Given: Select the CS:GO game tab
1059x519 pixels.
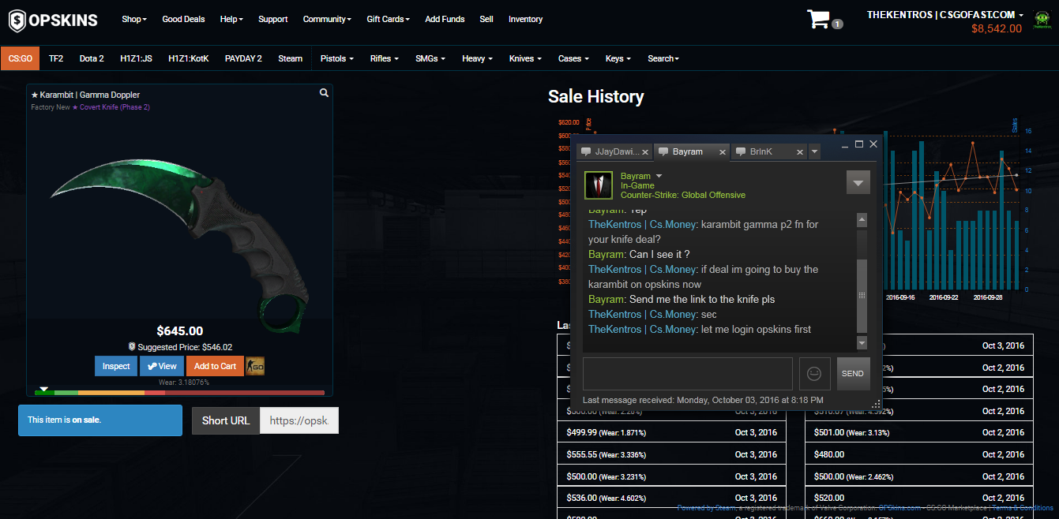Looking at the screenshot, I should pos(21,58).
